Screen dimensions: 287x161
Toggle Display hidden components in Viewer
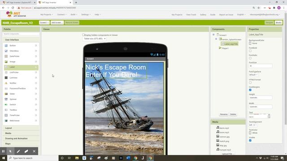click(x=83, y=35)
